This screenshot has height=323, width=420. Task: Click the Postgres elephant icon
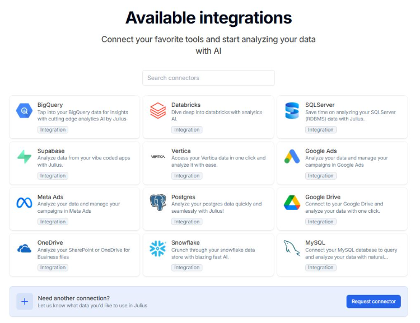coord(158,203)
